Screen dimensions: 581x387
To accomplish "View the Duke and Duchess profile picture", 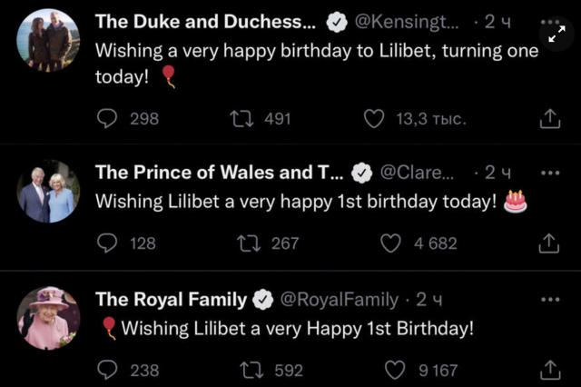I will click(49, 42).
